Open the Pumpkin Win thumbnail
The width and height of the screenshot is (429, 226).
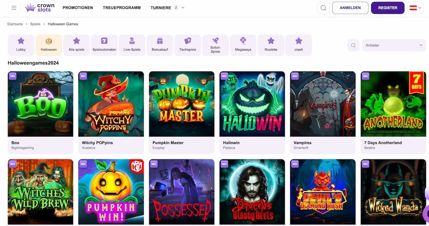[x=111, y=192]
